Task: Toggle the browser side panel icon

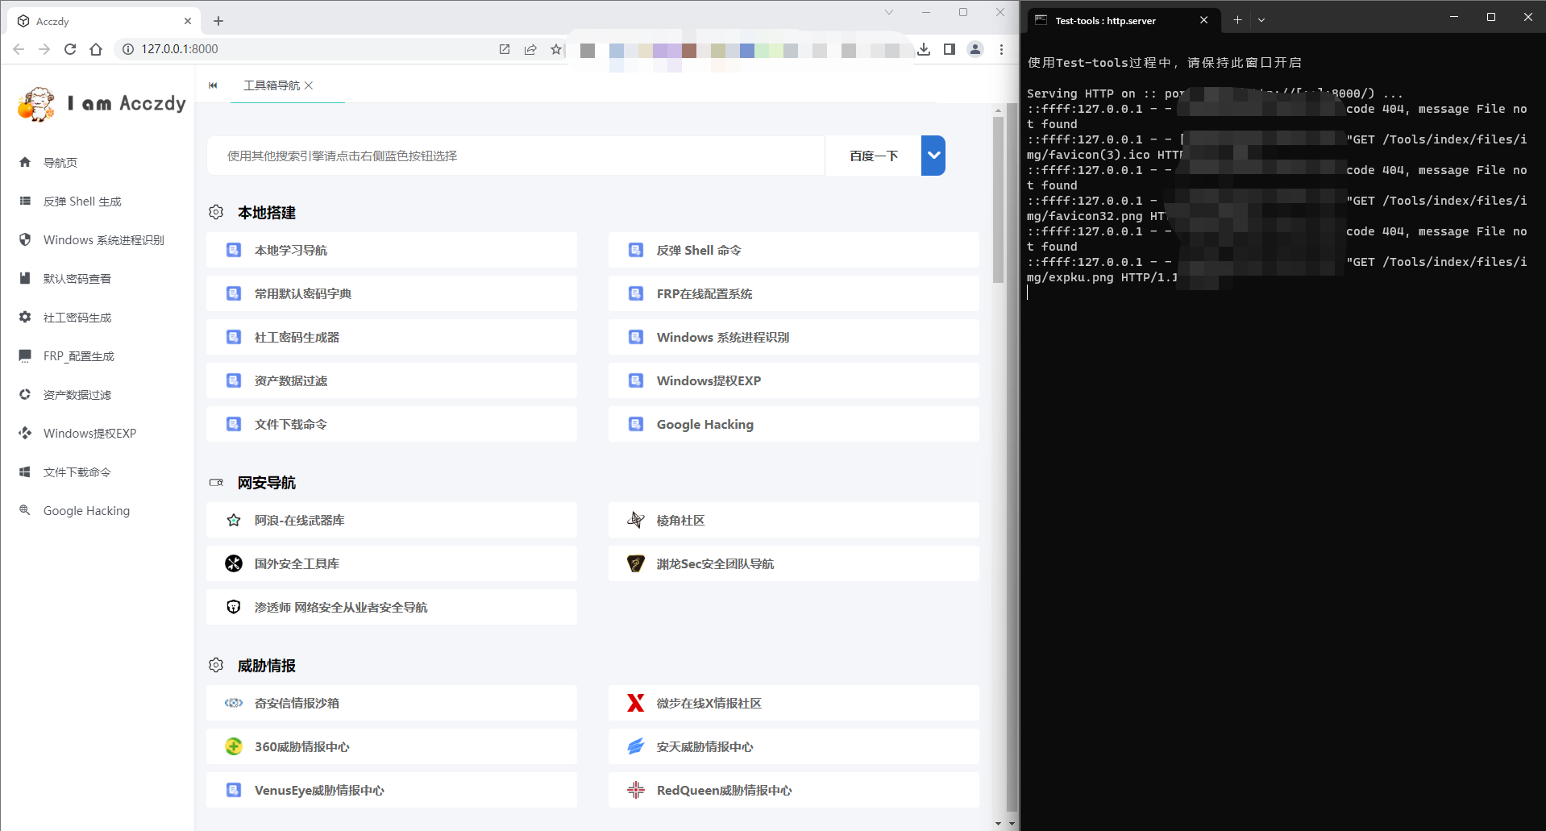Action: pyautogui.click(x=950, y=49)
